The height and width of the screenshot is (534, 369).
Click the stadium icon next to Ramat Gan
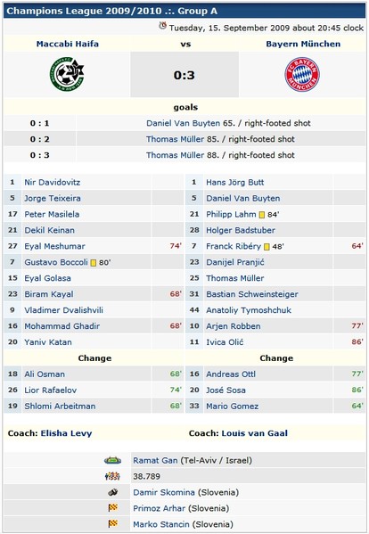tap(112, 460)
